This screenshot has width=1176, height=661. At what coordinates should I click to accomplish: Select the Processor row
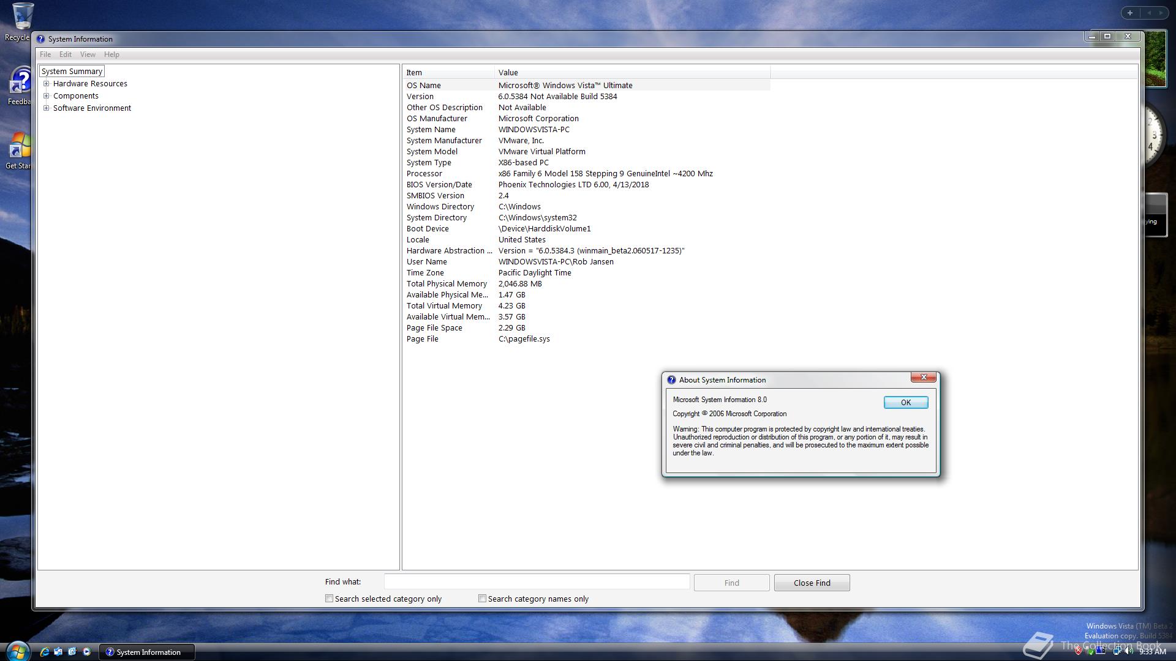[586, 173]
